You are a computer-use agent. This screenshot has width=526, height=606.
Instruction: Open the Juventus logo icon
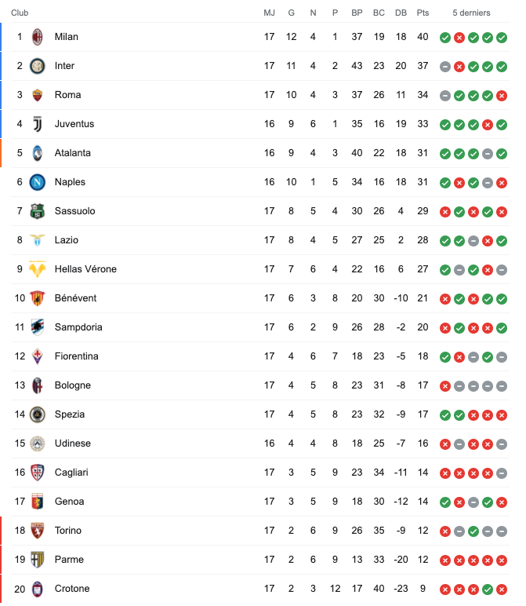click(38, 124)
